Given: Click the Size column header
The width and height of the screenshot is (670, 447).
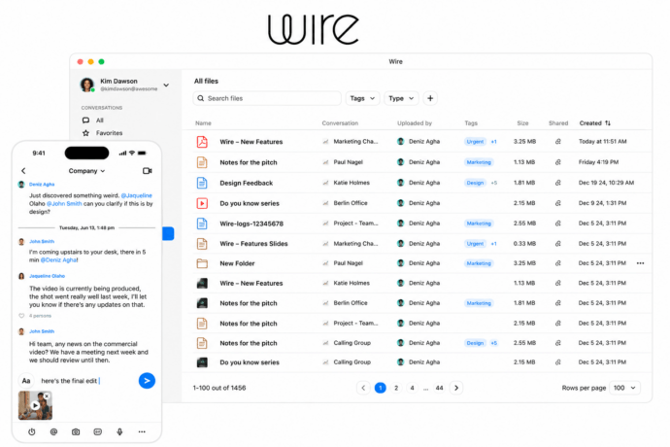Looking at the screenshot, I should click(522, 123).
